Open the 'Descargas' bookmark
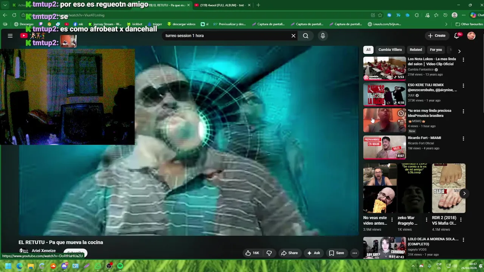 pyautogui.click(x=23, y=24)
